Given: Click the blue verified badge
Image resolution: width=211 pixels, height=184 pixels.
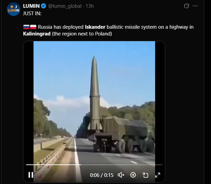Looking at the screenshot, I should tap(43, 6).
